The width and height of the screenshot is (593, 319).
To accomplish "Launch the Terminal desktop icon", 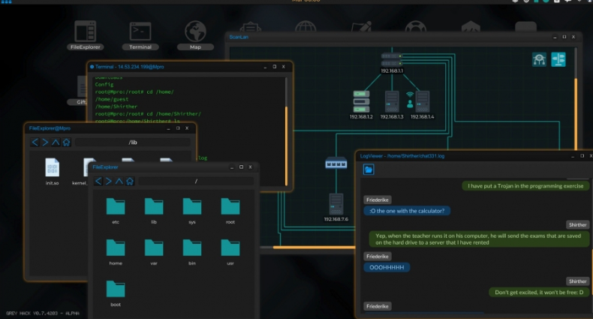I will tap(140, 35).
